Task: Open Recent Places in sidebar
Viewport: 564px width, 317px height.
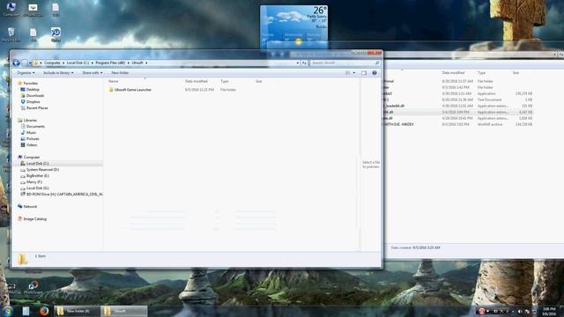Action: pyautogui.click(x=37, y=107)
